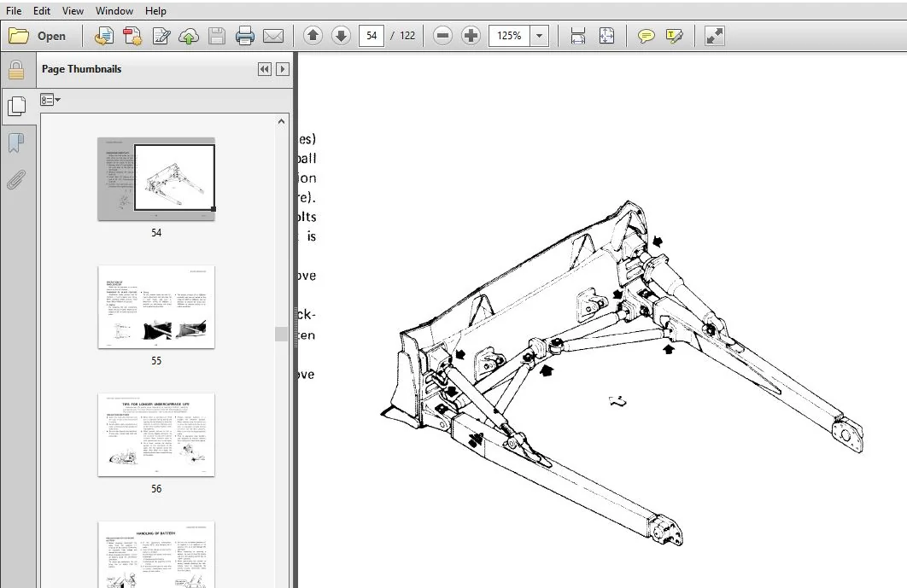This screenshot has height=588, width=907.
Task: Open the View menu
Action: [x=73, y=11]
